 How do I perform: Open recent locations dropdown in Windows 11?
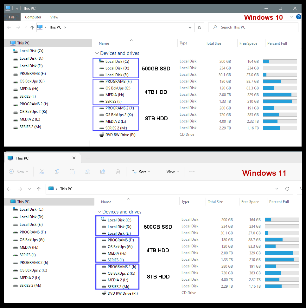tap(30, 189)
